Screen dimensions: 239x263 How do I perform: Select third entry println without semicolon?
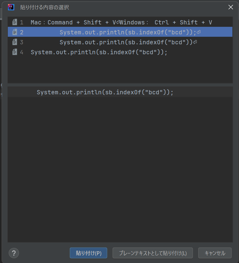point(126,42)
